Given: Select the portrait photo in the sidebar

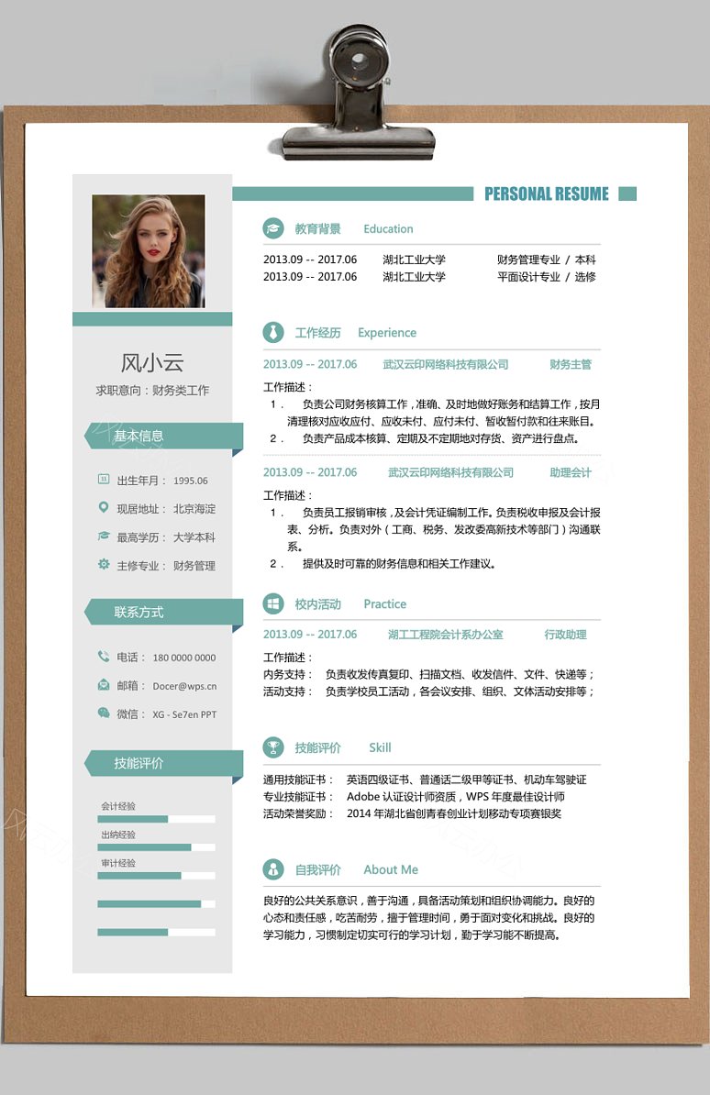Looking at the screenshot, I should (x=149, y=251).
